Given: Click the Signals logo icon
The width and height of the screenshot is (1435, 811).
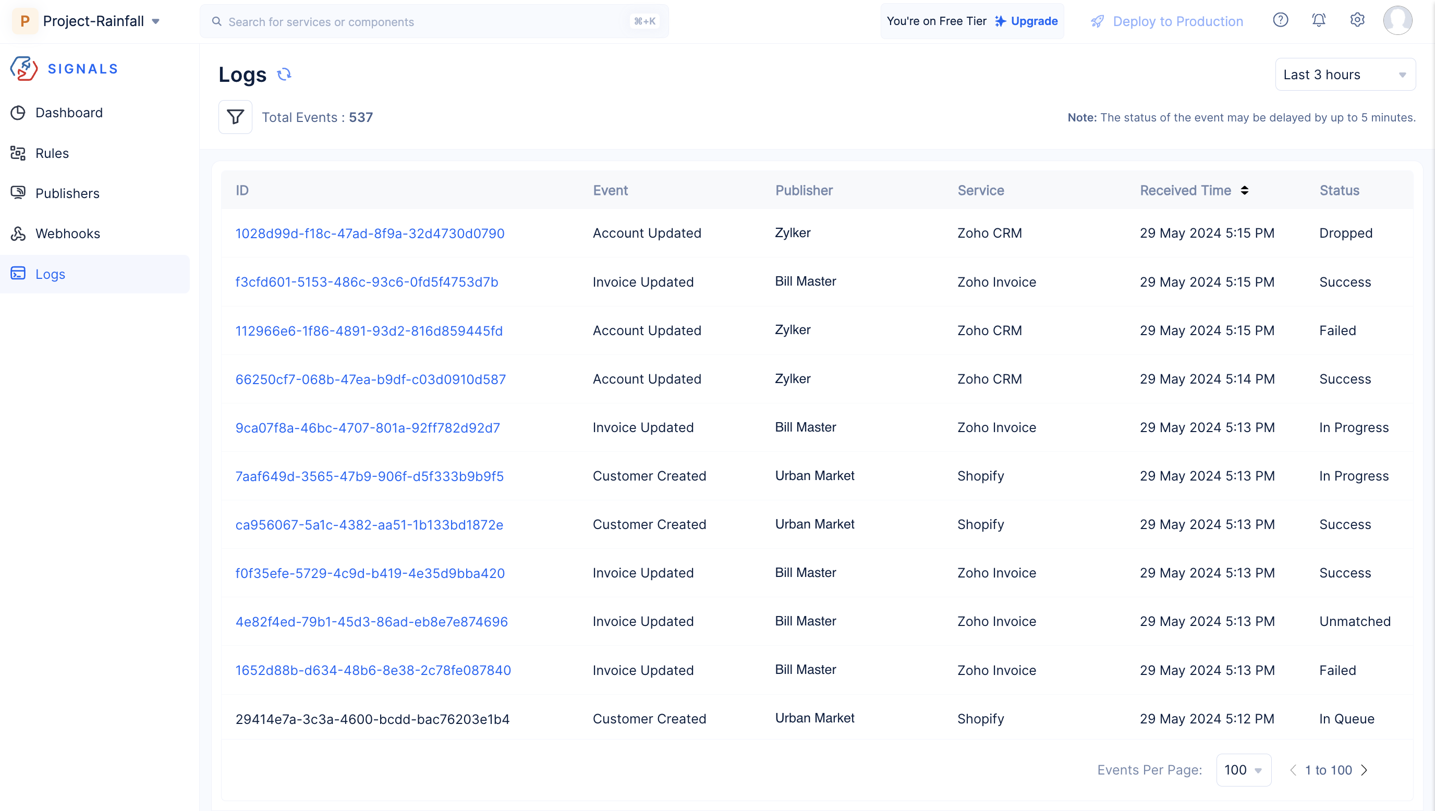Looking at the screenshot, I should [x=23, y=68].
